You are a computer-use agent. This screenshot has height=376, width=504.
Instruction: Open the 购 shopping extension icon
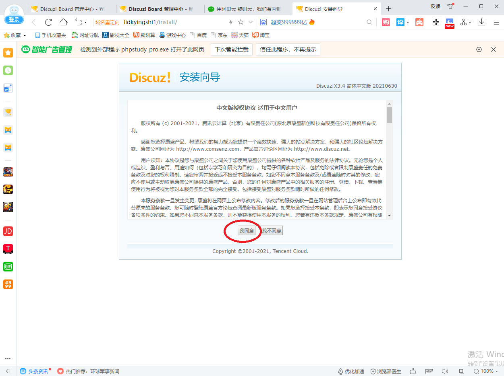(386, 22)
